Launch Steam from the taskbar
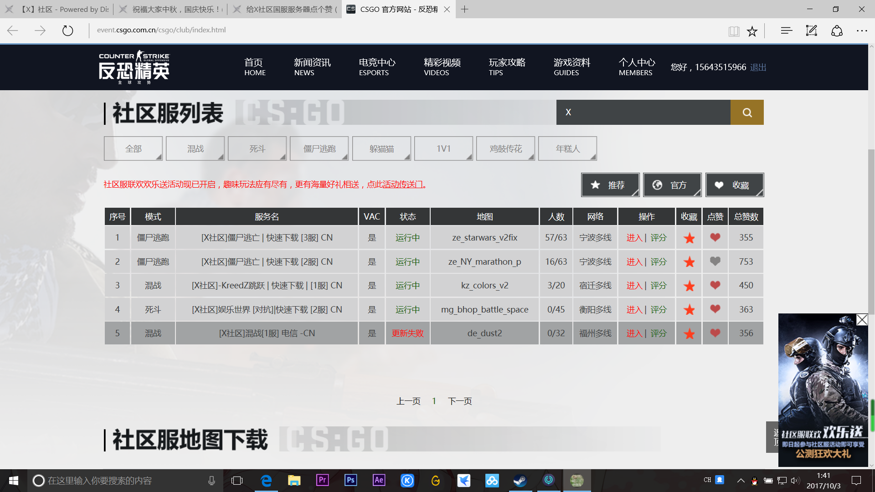The image size is (875, 492). 520,480
